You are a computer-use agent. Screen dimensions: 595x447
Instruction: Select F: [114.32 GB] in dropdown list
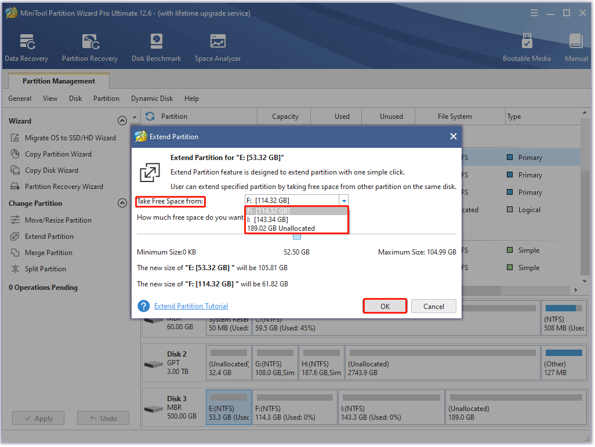coord(297,211)
